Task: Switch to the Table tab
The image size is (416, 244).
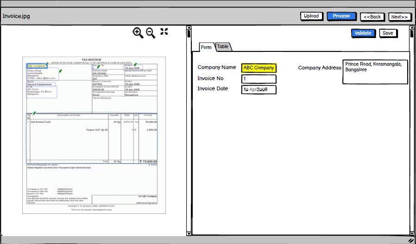Action: [222, 47]
